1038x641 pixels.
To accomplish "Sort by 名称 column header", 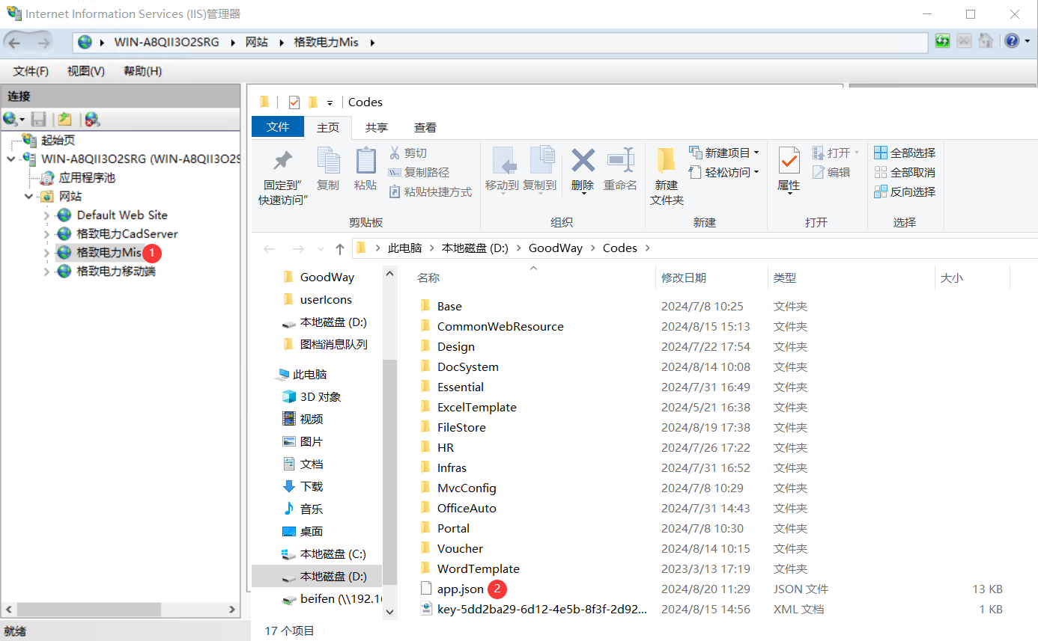I will (428, 278).
